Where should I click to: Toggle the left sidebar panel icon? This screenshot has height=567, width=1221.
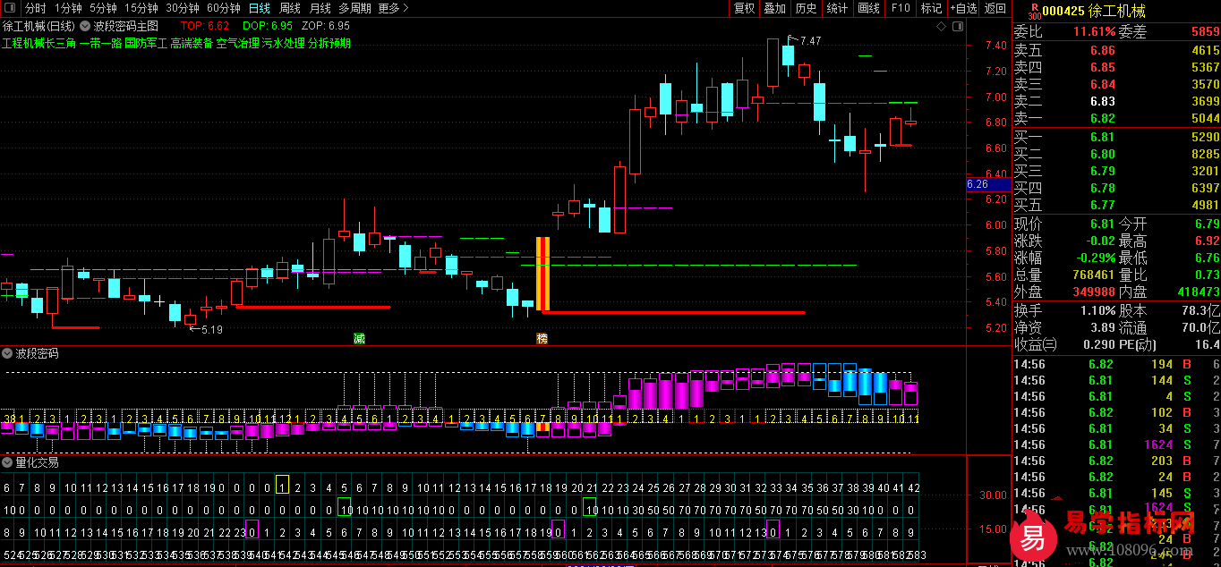[10, 8]
